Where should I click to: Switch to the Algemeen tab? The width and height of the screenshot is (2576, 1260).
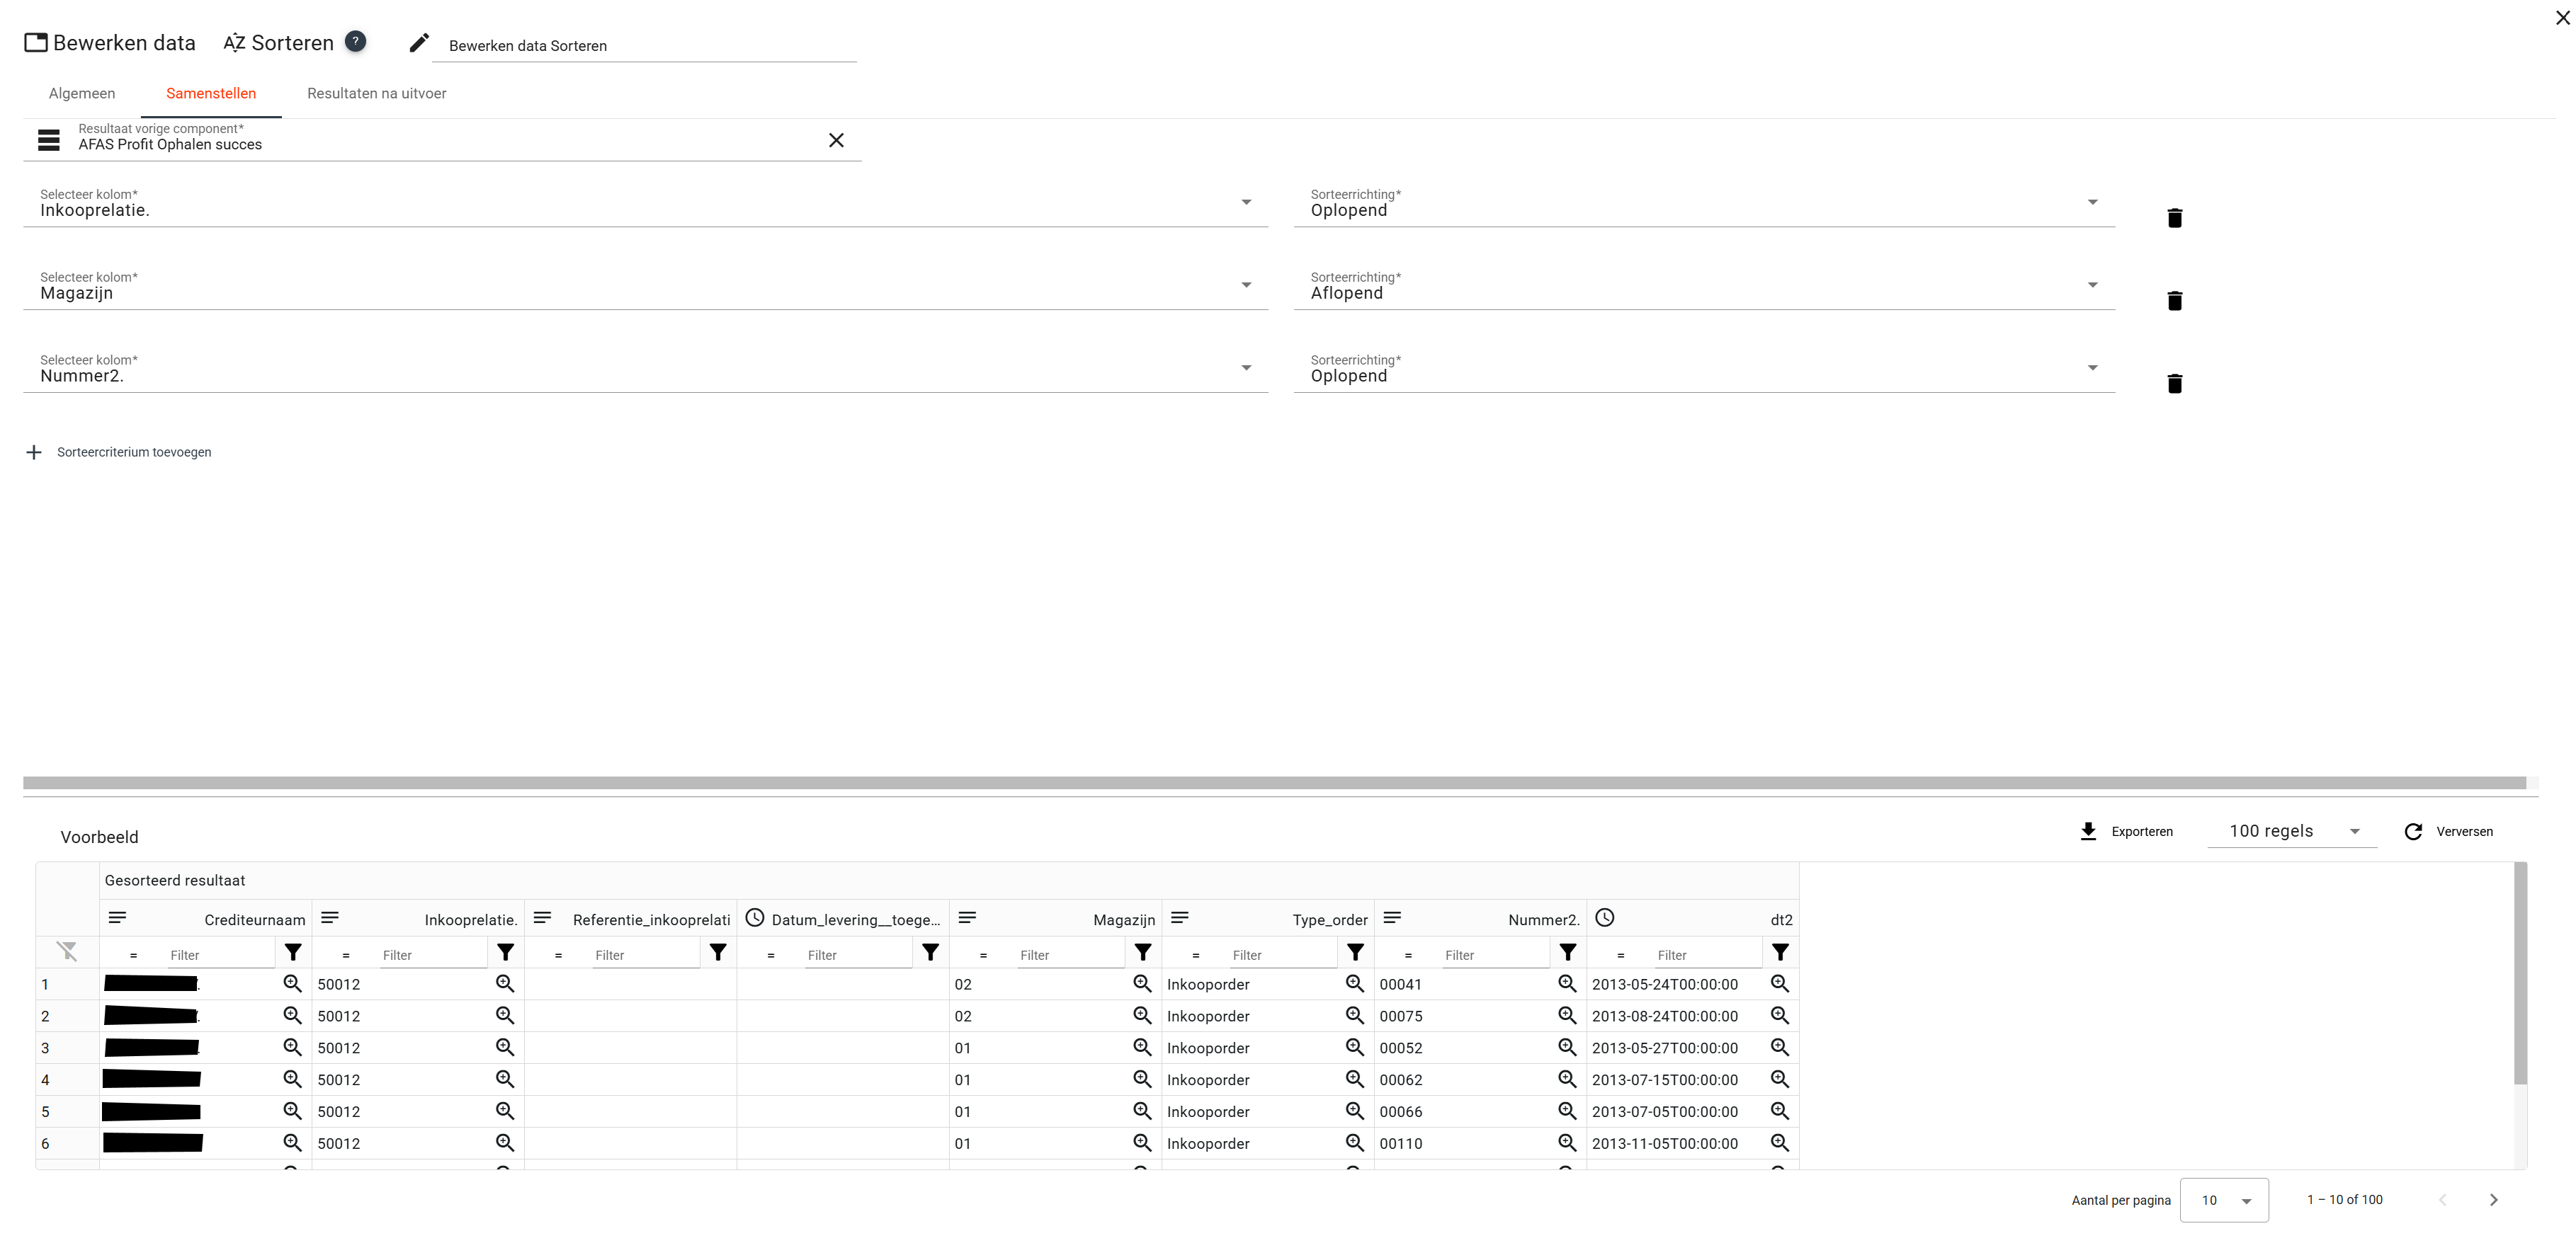(82, 93)
